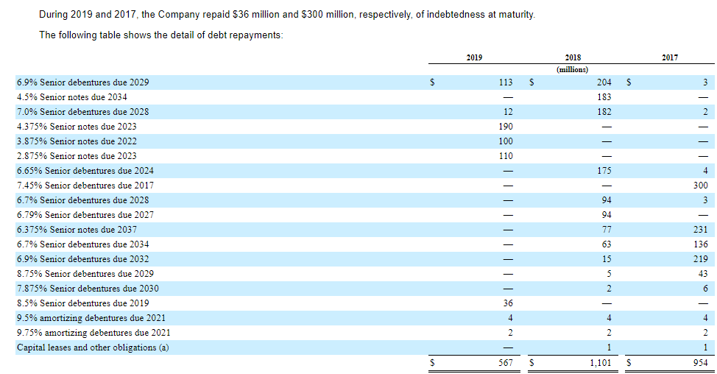Click the 2018 column header

tap(573, 57)
